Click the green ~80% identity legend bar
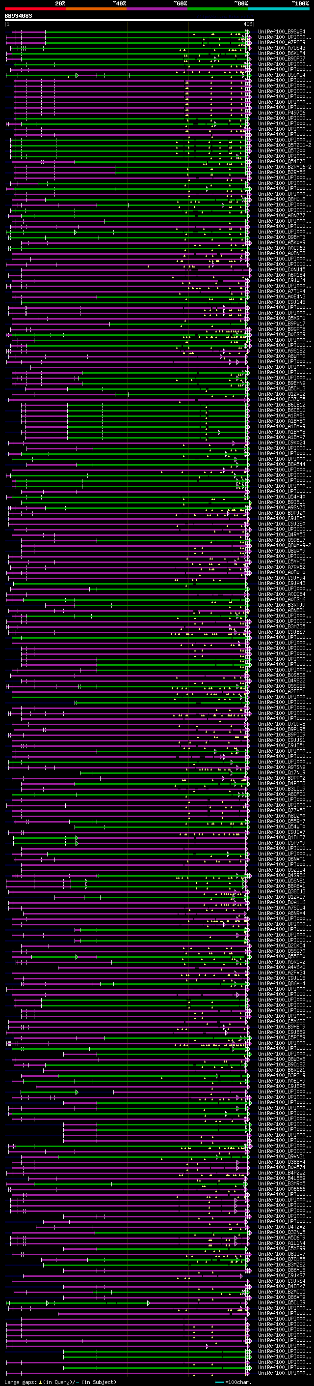 (x=218, y=9)
